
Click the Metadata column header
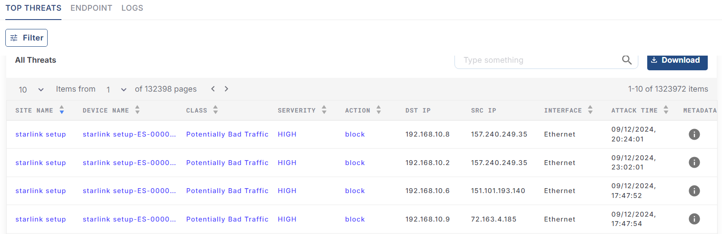pos(700,110)
